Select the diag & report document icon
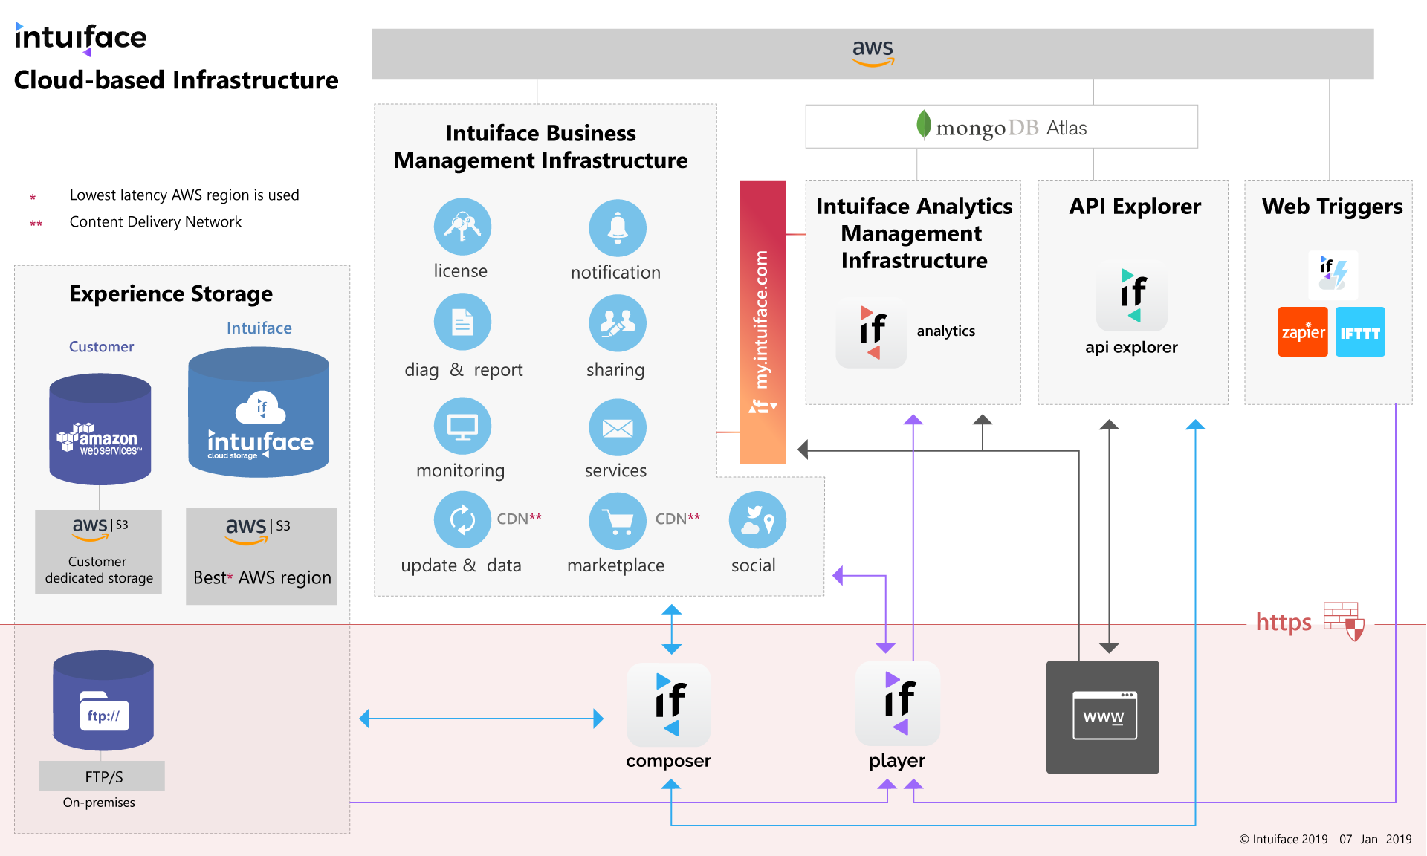The image size is (1427, 856). click(462, 322)
